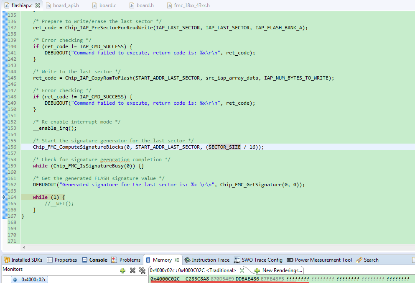Click SECTOR_SIZE on line 156

click(x=224, y=147)
